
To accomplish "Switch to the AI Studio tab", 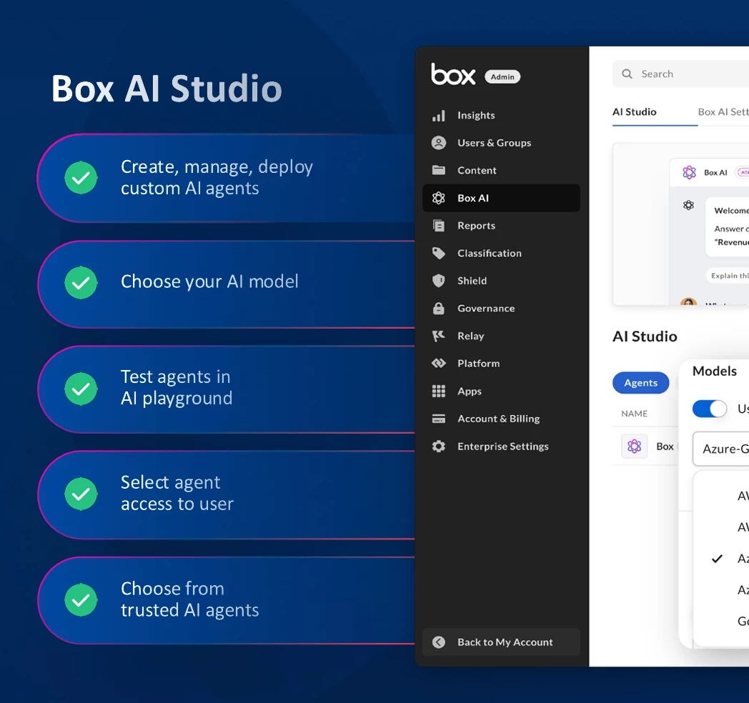I will point(635,111).
